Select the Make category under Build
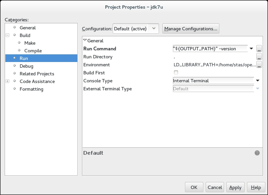This screenshot has height=195, width=268. (30, 43)
